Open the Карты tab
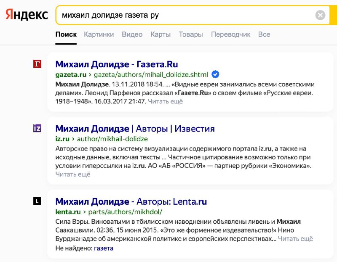Viewport: 337px width, 262px height. click(160, 34)
